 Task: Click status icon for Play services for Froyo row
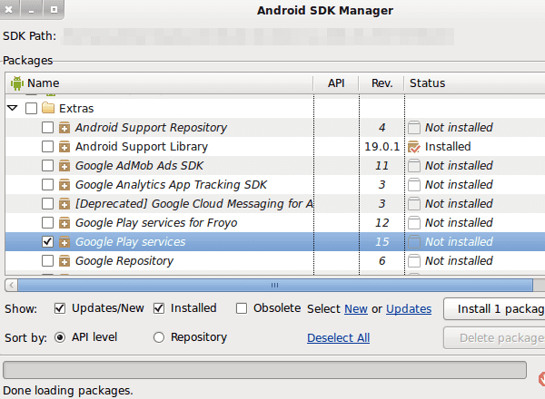coord(414,223)
